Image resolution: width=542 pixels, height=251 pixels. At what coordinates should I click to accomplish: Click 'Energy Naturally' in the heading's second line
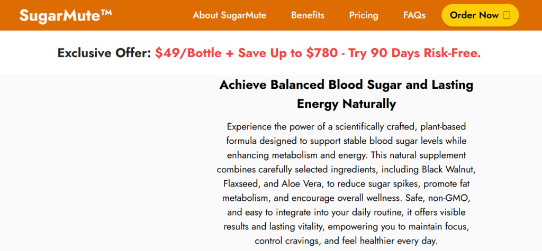(346, 104)
